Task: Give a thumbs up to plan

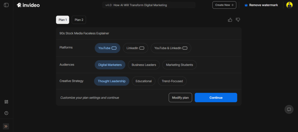Action: click(x=230, y=20)
